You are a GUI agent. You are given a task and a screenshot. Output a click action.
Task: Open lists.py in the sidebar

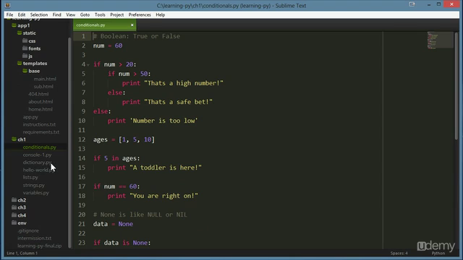point(30,177)
